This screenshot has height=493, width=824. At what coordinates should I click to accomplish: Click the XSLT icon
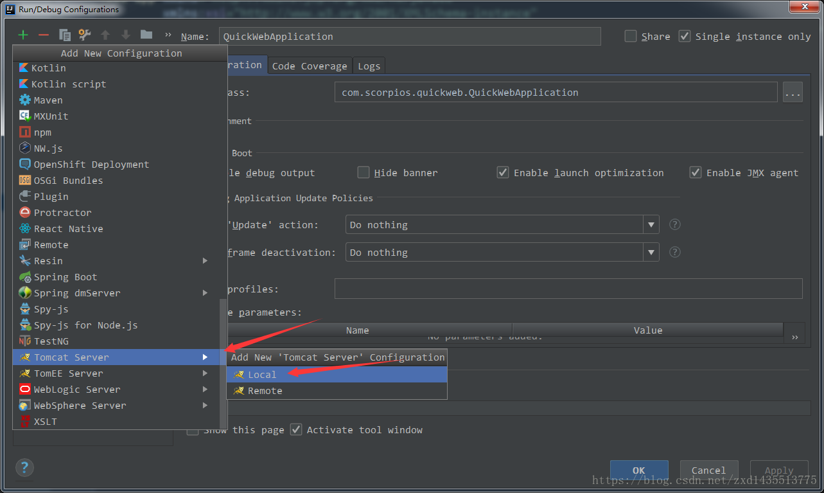[x=25, y=422]
